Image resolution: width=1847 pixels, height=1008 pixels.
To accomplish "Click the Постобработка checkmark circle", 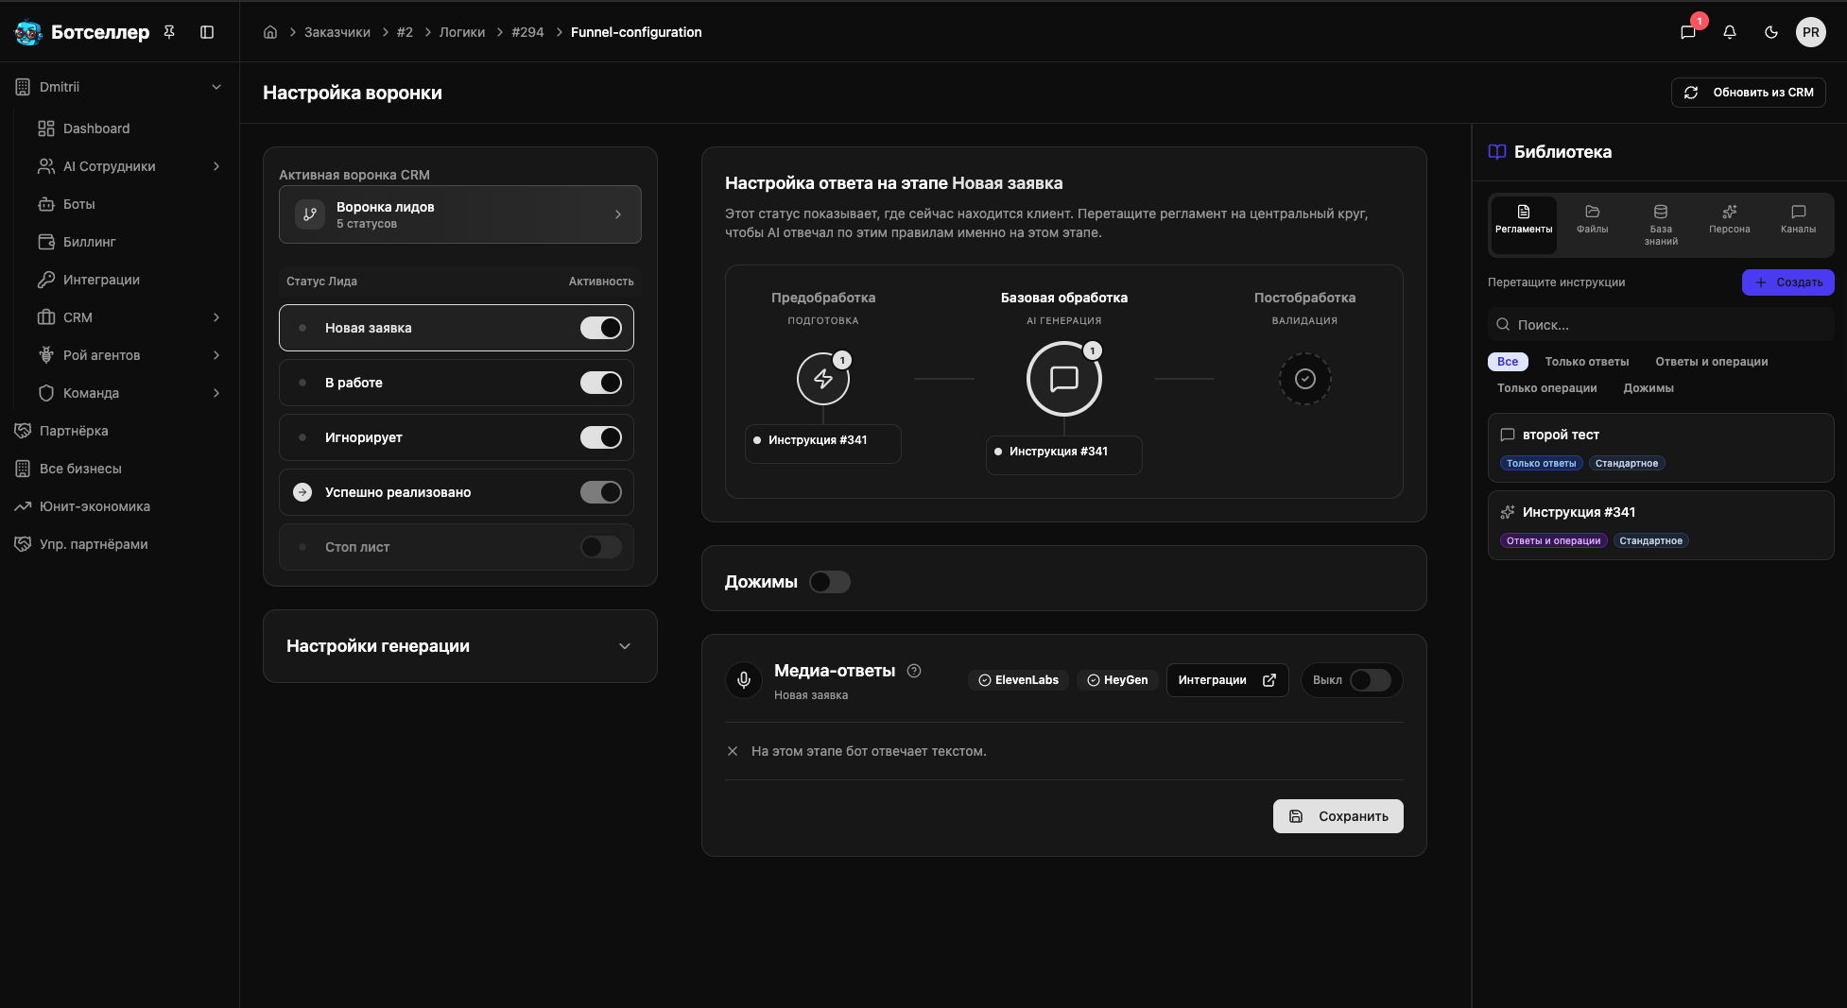I will (x=1305, y=379).
